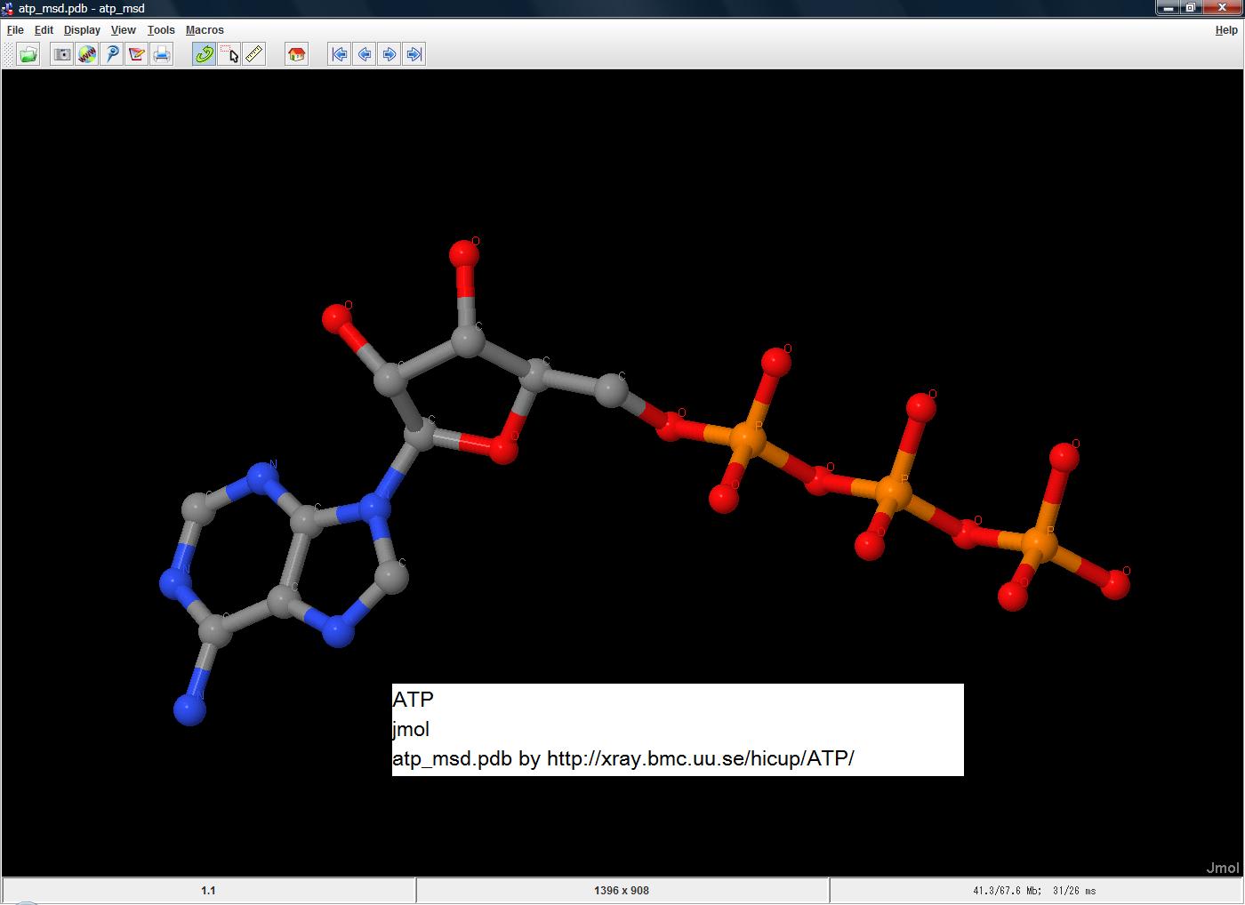Click the export to web (www) icon

[86, 54]
